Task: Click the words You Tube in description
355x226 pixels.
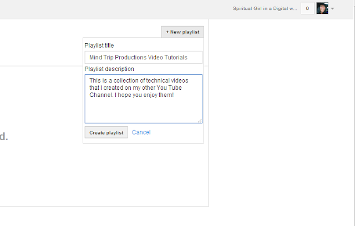Action: 169,88
